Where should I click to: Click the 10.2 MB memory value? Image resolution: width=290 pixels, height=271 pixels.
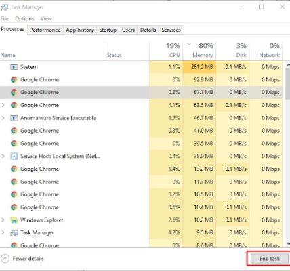coord(203,220)
